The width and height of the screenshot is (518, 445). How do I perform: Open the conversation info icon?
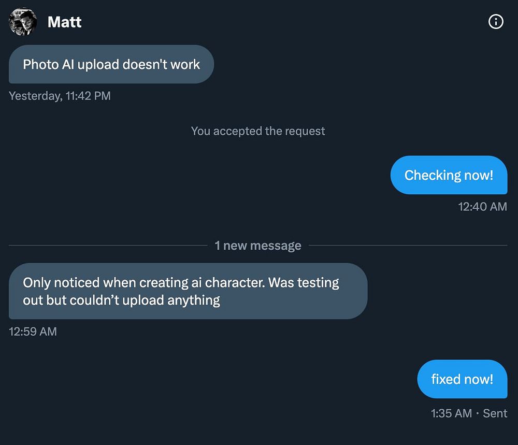coord(496,22)
